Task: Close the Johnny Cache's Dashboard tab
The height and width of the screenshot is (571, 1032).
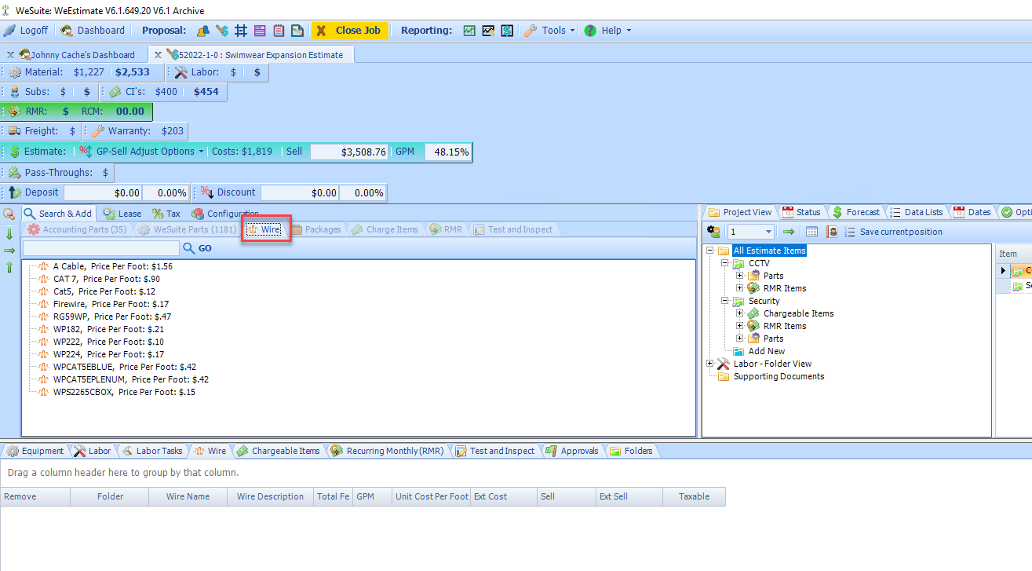Action: pyautogui.click(x=10, y=55)
